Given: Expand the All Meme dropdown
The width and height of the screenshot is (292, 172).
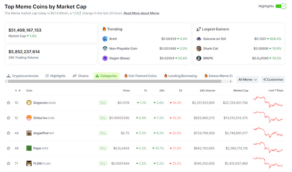Looking at the screenshot, I should [x=248, y=80].
